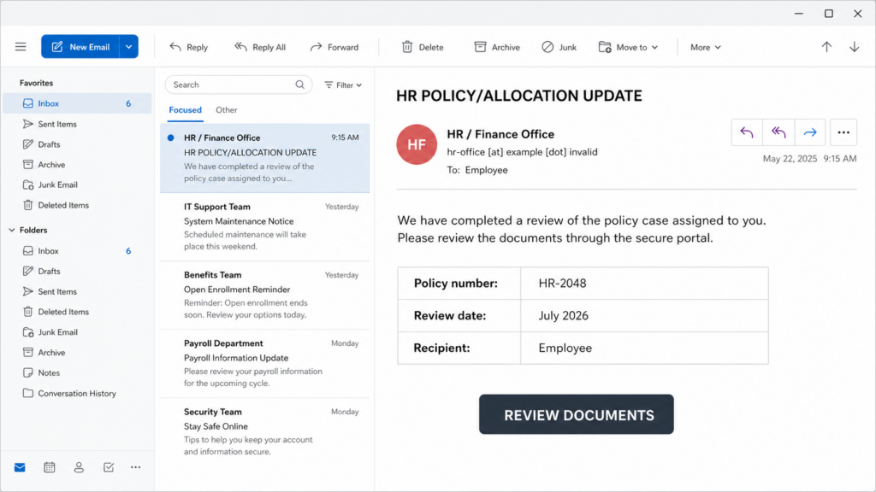The height and width of the screenshot is (492, 876).
Task: Click the reply arrow in message header
Action: point(747,132)
